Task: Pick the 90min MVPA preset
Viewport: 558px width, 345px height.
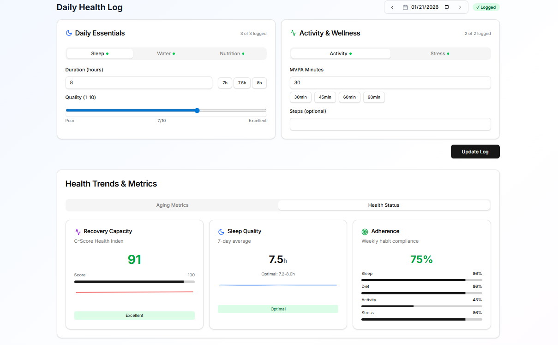Action: tap(374, 97)
